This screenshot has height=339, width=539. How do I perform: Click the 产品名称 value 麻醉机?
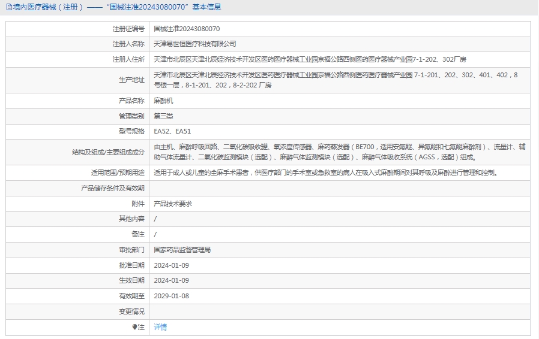(x=163, y=101)
